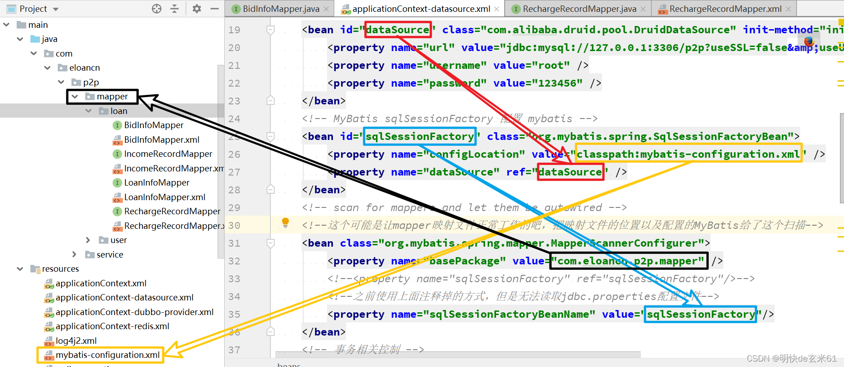Expand the user package
The image size is (844, 367).
(x=89, y=240)
